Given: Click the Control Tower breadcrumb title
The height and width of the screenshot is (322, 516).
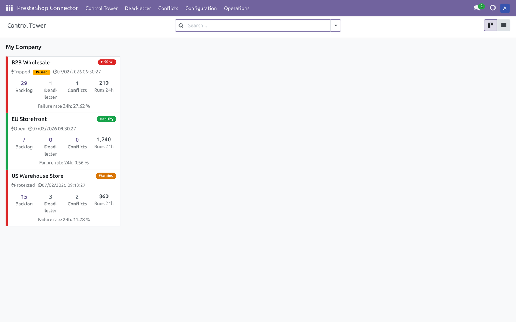Looking at the screenshot, I should (x=27, y=25).
